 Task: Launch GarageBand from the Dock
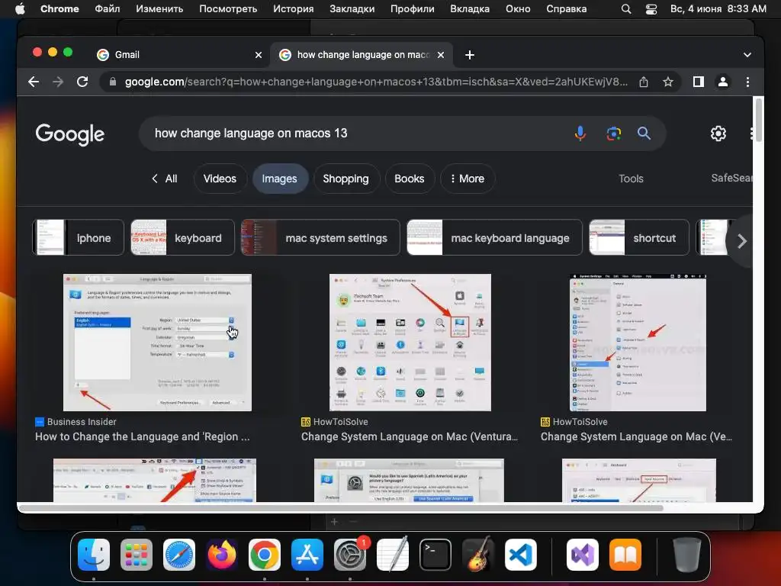(478, 555)
